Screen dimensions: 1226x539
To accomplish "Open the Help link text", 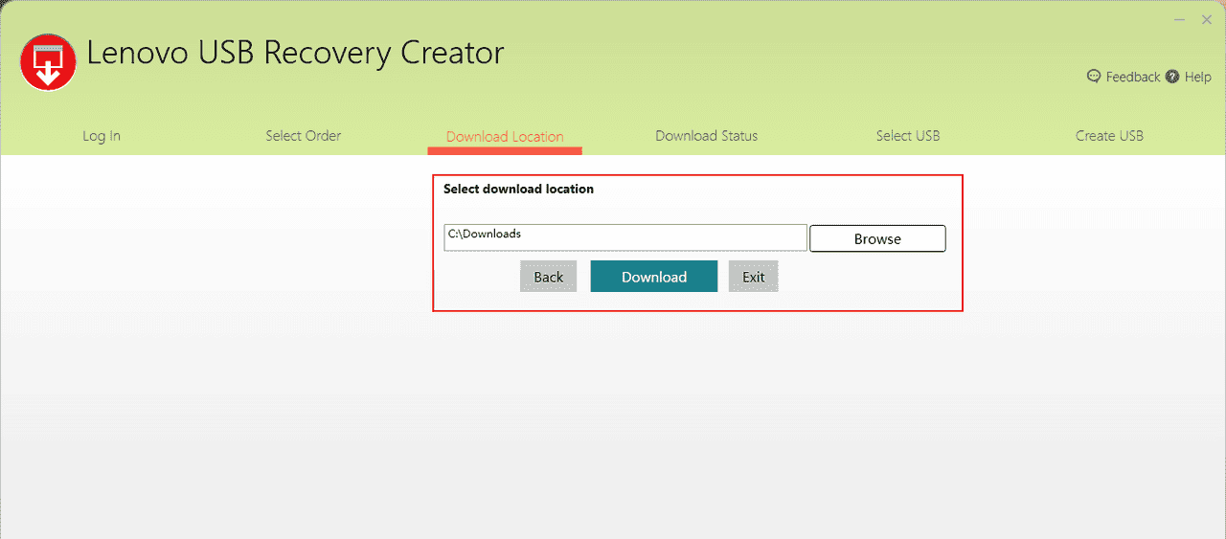I will (x=1197, y=77).
